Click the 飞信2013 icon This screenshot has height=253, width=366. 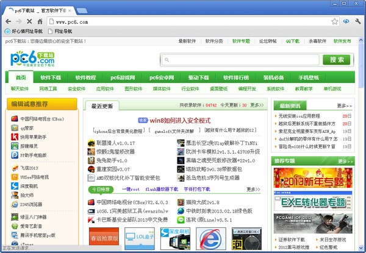15,168
